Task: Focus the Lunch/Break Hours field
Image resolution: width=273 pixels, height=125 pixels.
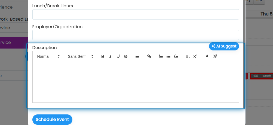Action: pos(136,14)
